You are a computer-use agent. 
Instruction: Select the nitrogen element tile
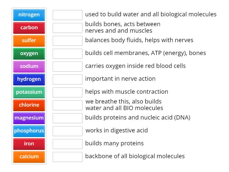pyautogui.click(x=29, y=15)
